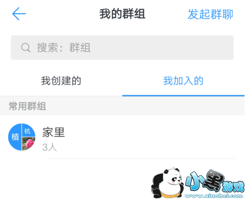Image resolution: width=245 pixels, height=200 pixels.
Task: Tap the blue back arrow
Action: 19,14
